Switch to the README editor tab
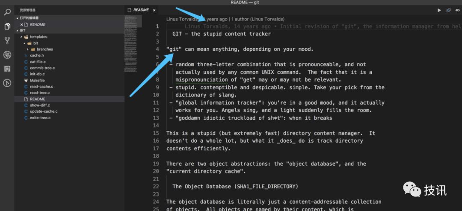Screen dimensions: 462x211 click(x=141, y=10)
